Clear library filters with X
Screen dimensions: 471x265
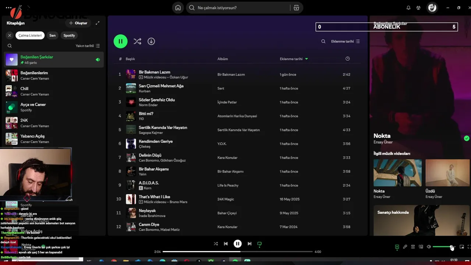coord(10,35)
